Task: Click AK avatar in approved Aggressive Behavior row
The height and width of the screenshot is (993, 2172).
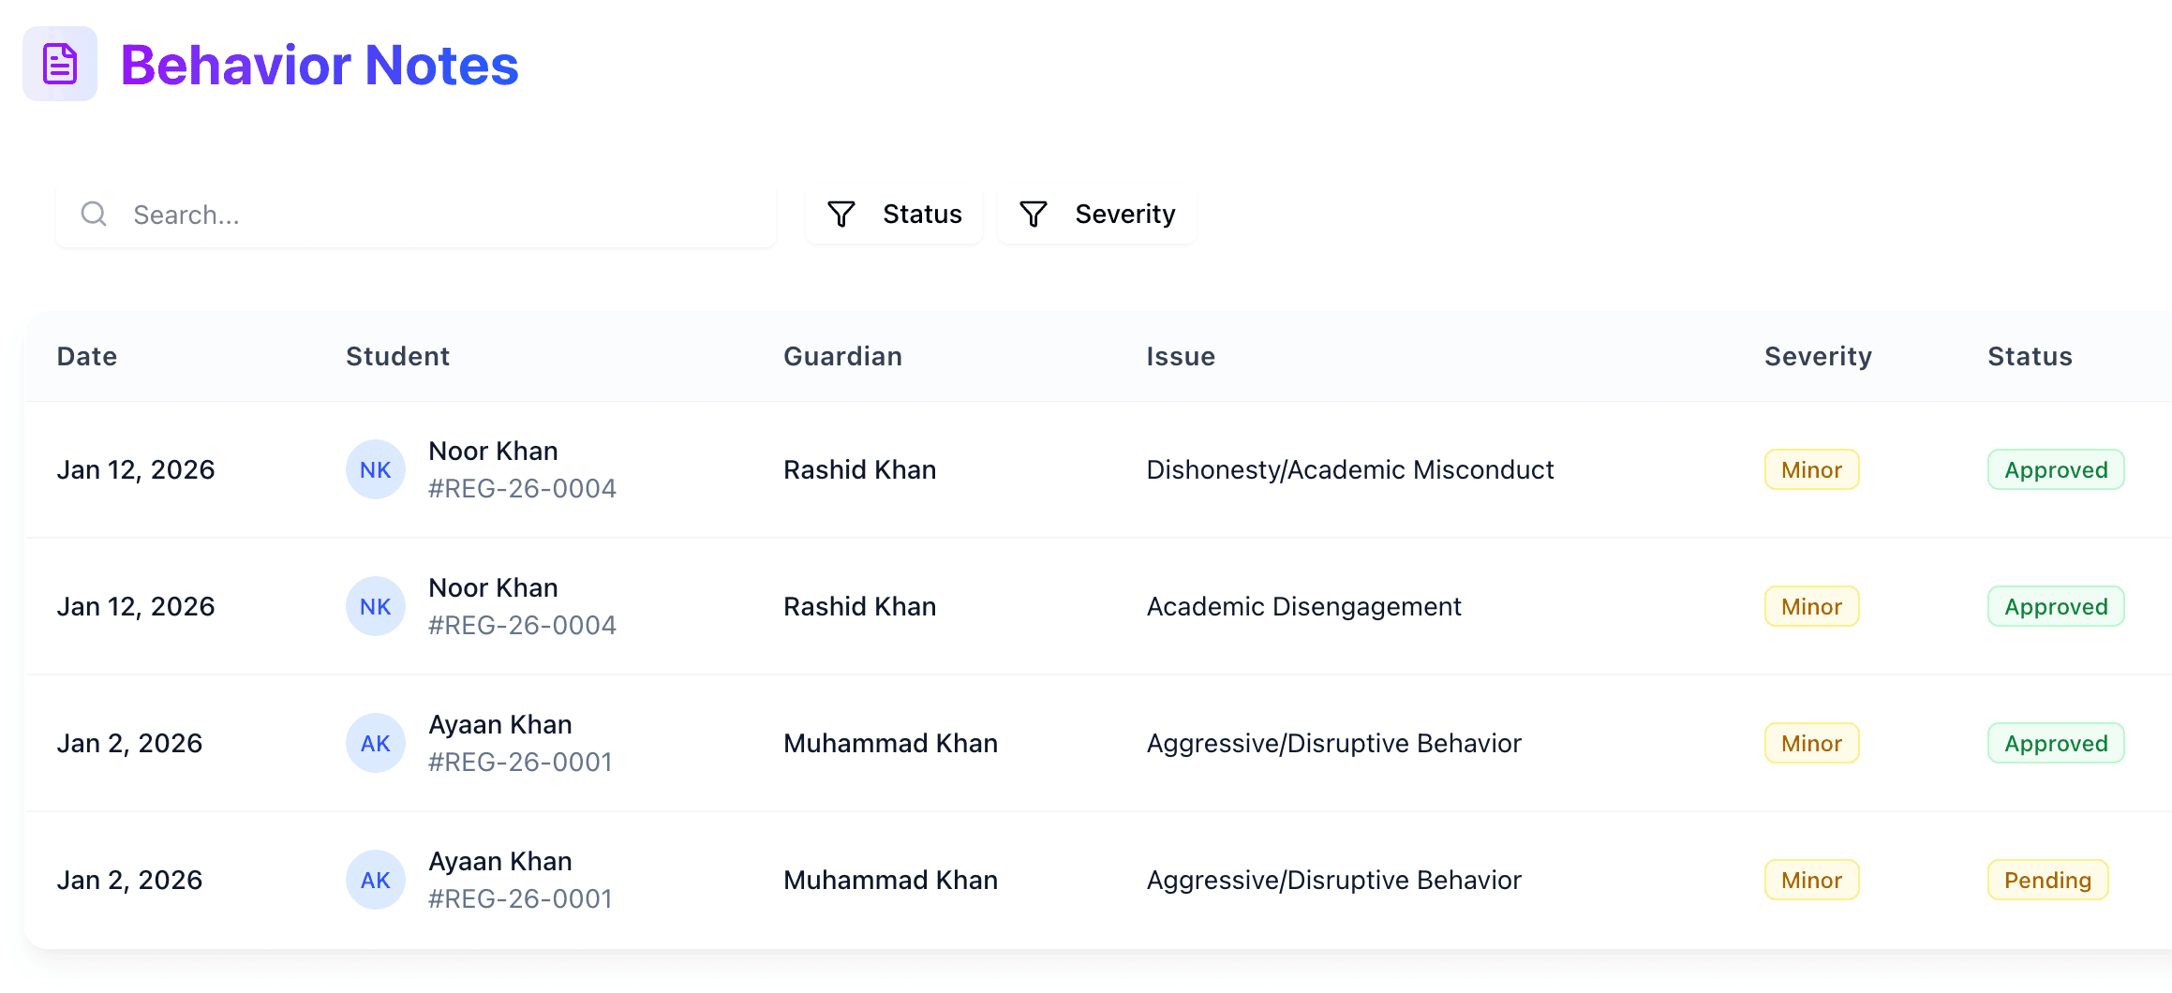Action: pyautogui.click(x=375, y=743)
